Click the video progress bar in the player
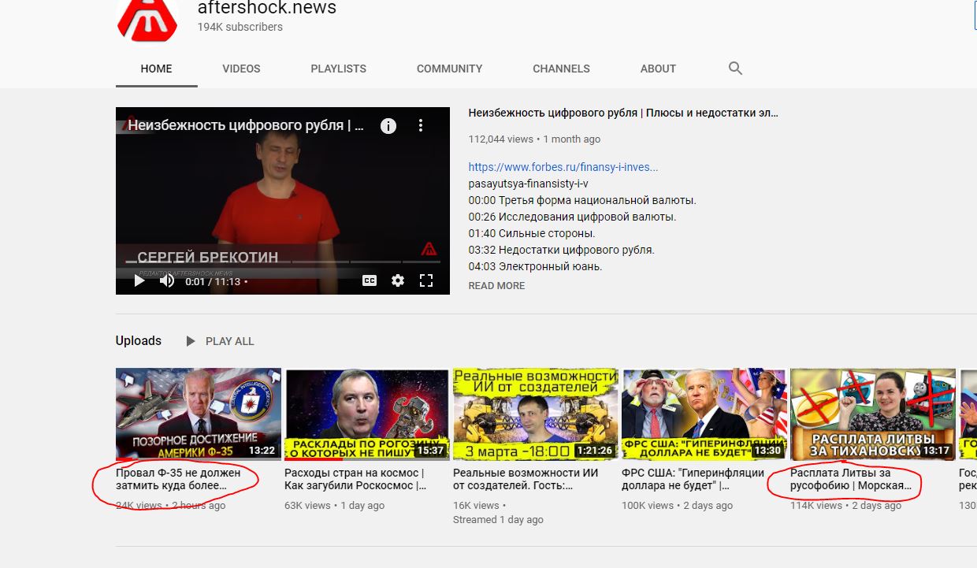 pyautogui.click(x=283, y=263)
